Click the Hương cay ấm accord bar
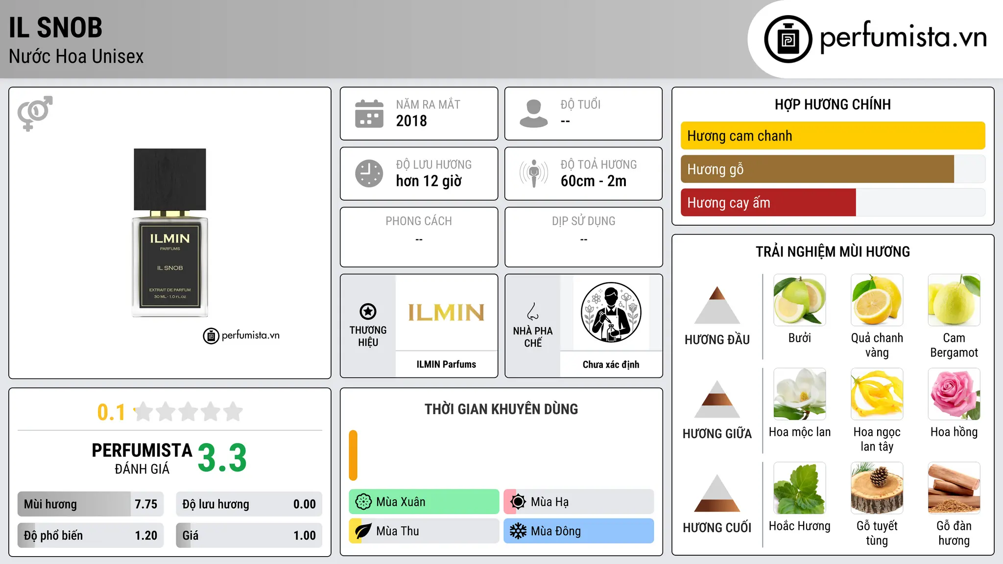This screenshot has width=1003, height=564. pyautogui.click(x=833, y=202)
